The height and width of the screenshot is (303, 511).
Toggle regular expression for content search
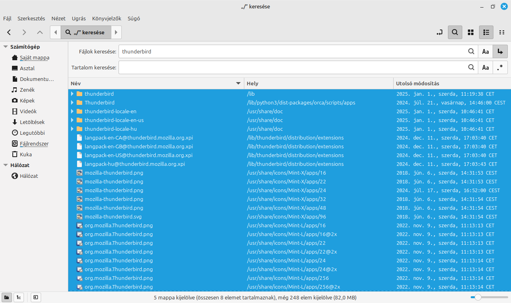tap(500, 67)
